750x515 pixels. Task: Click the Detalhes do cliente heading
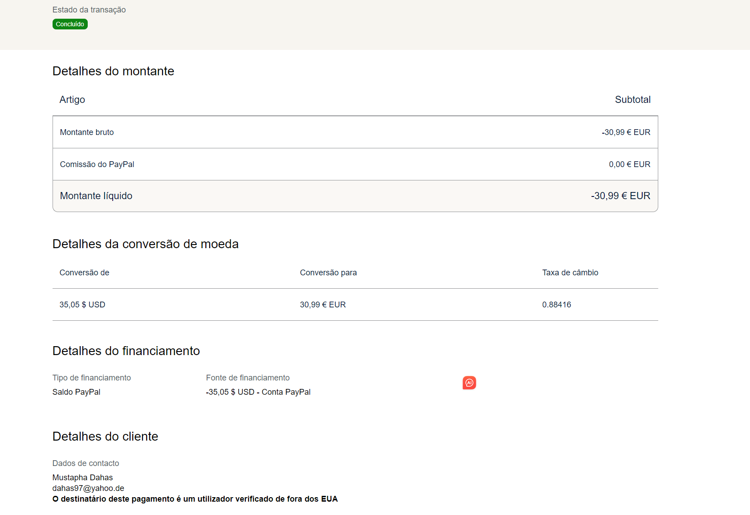point(105,437)
